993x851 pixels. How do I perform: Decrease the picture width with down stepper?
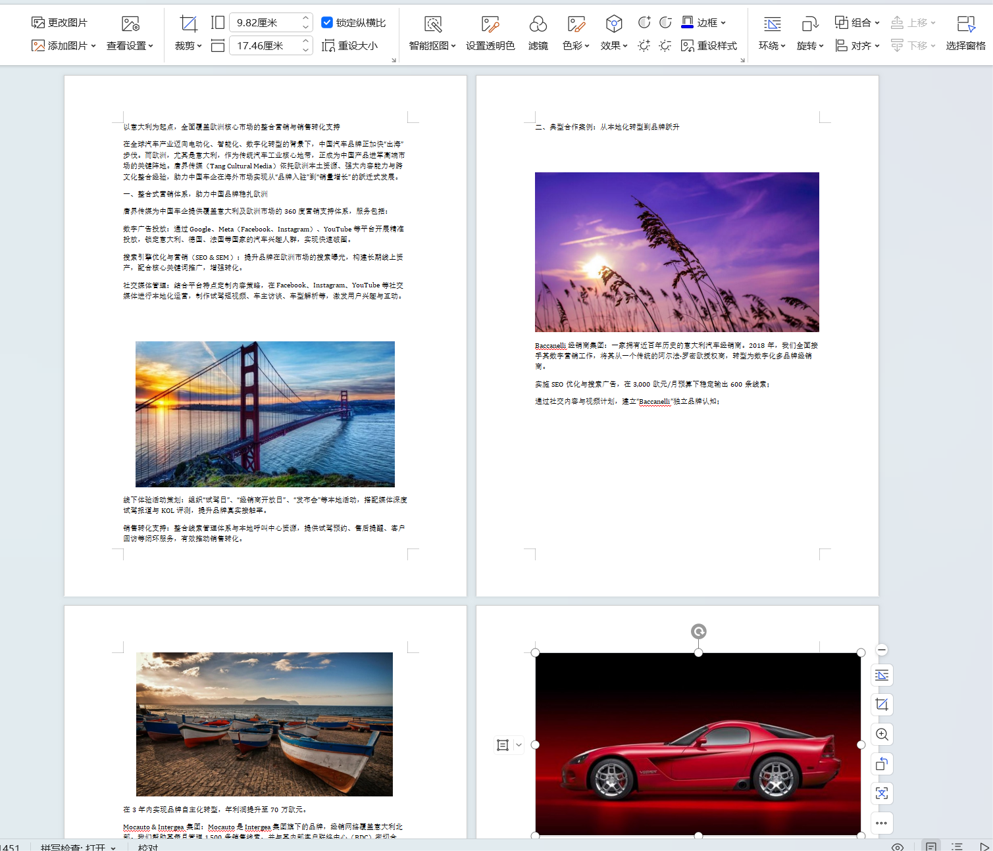pos(306,50)
